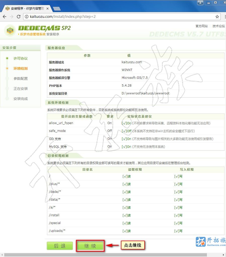Click the /special directory name
The image size is (226, 257).
click(x=55, y=223)
